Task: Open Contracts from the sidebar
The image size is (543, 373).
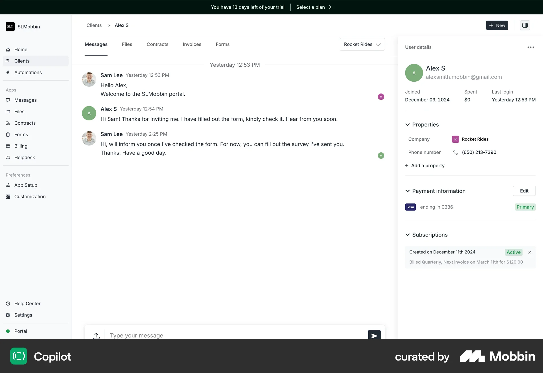Action: [x=25, y=123]
